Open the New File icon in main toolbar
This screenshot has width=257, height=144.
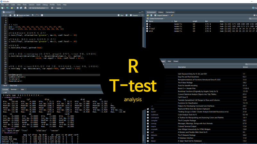click(x=2, y=8)
